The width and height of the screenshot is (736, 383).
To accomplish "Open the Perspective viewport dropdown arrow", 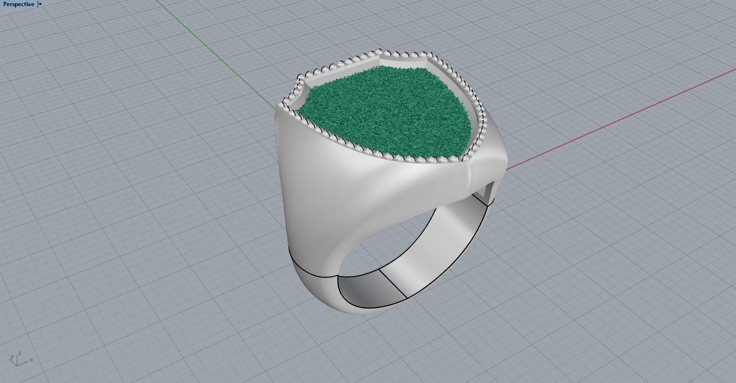I will tap(40, 4).
